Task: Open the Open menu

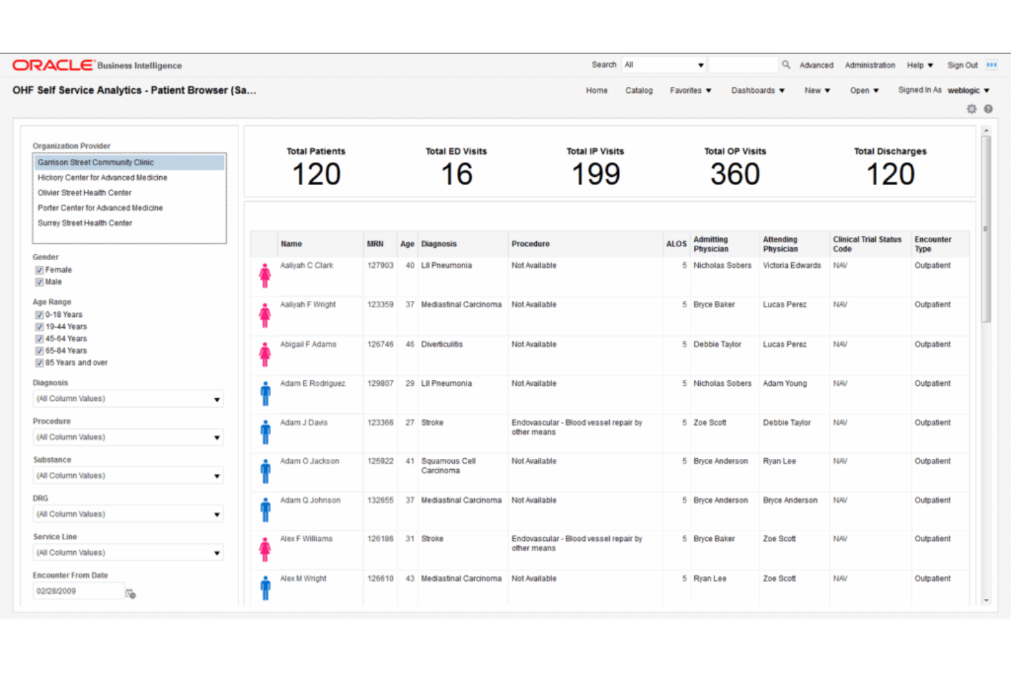Action: [864, 90]
